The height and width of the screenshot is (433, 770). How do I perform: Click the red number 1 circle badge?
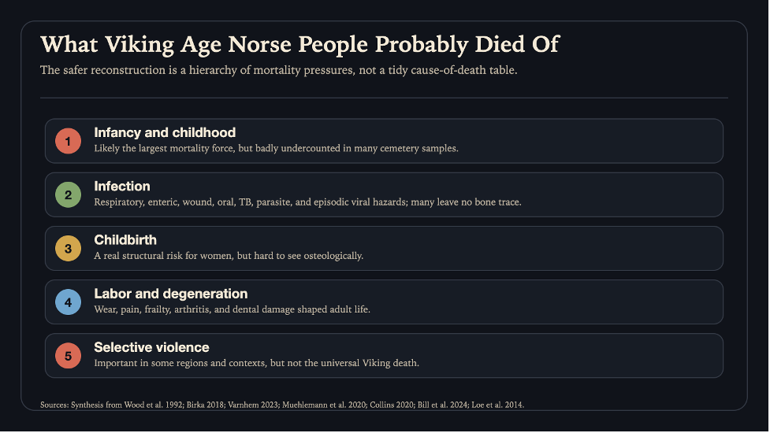click(x=68, y=141)
